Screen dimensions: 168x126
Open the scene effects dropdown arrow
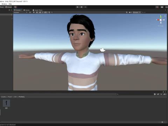click(43, 12)
